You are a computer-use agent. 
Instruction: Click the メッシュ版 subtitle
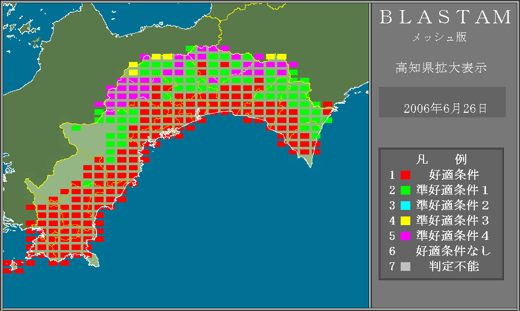pos(439,38)
